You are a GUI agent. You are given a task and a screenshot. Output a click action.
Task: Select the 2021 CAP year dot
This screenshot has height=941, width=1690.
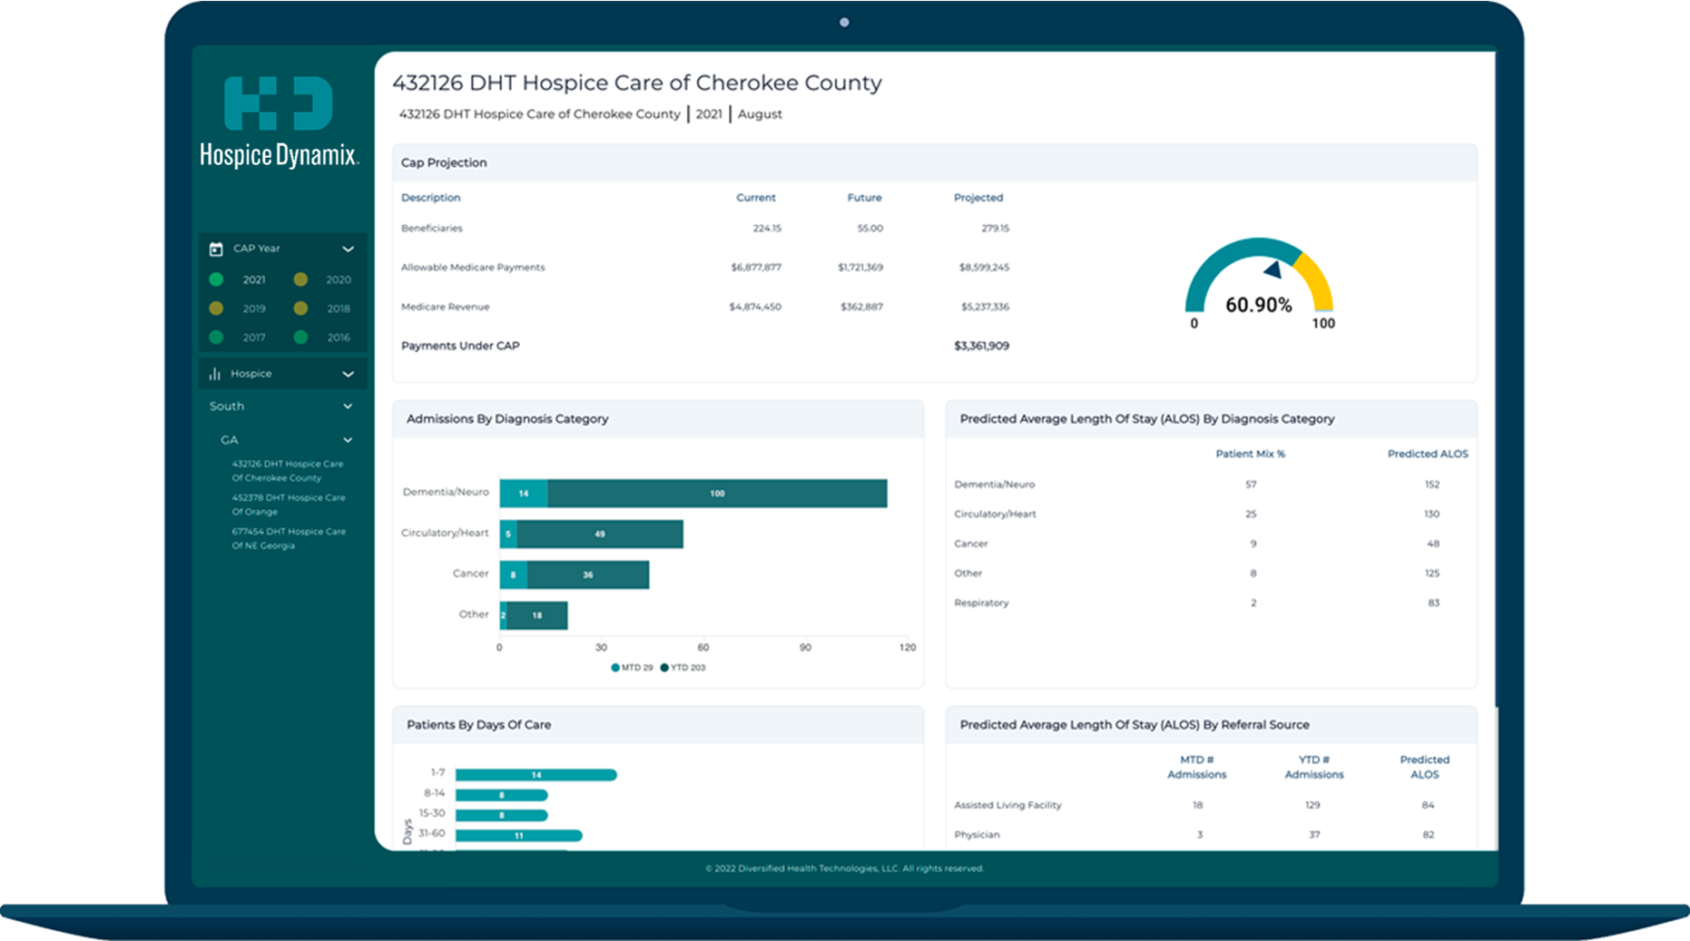(216, 279)
